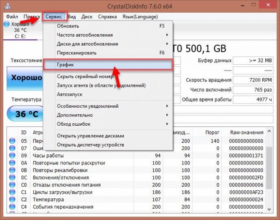This screenshot has width=280, height=220.
Task: Open the Справка menu
Action: pos(107,17)
